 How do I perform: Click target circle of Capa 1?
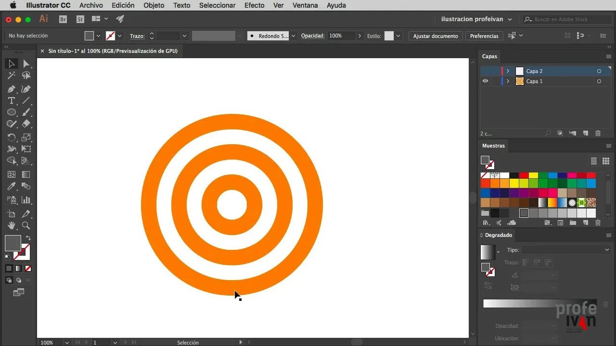pos(599,81)
